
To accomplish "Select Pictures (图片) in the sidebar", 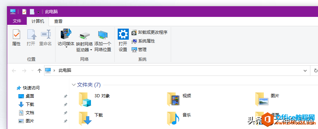I will [26, 121].
